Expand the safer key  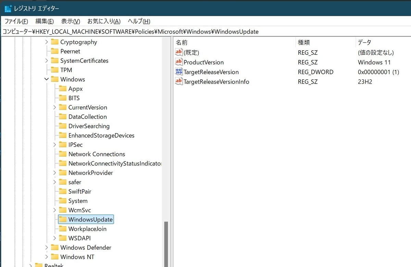coord(55,182)
